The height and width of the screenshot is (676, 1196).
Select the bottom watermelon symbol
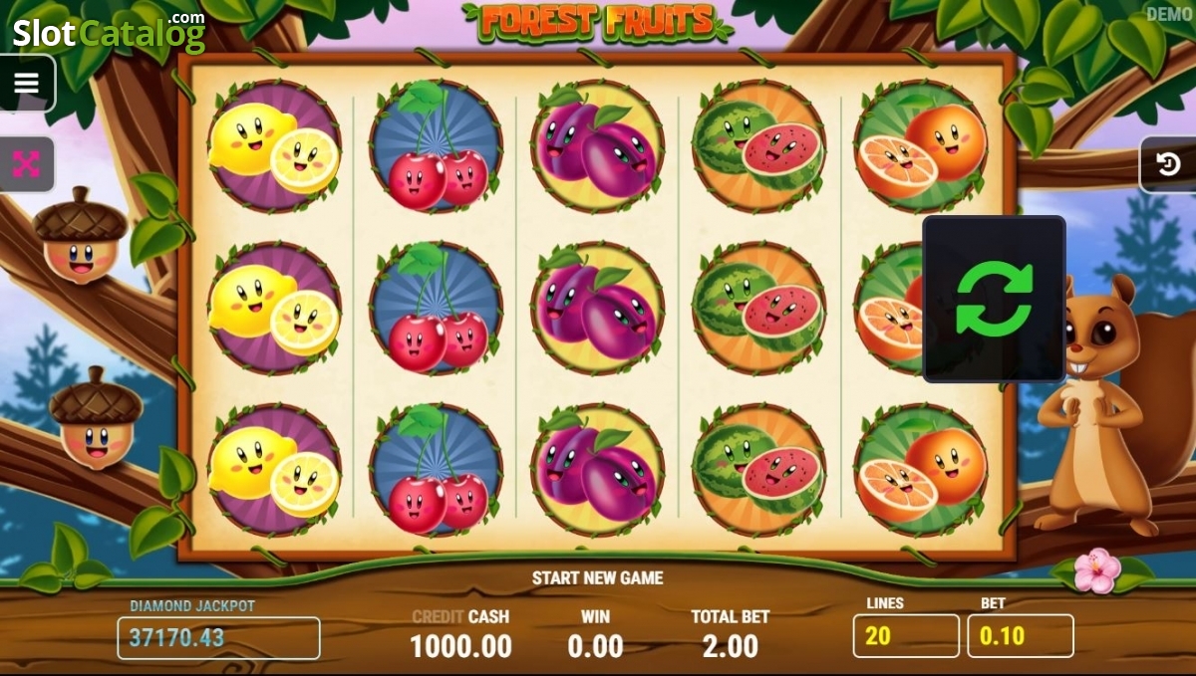tap(758, 470)
